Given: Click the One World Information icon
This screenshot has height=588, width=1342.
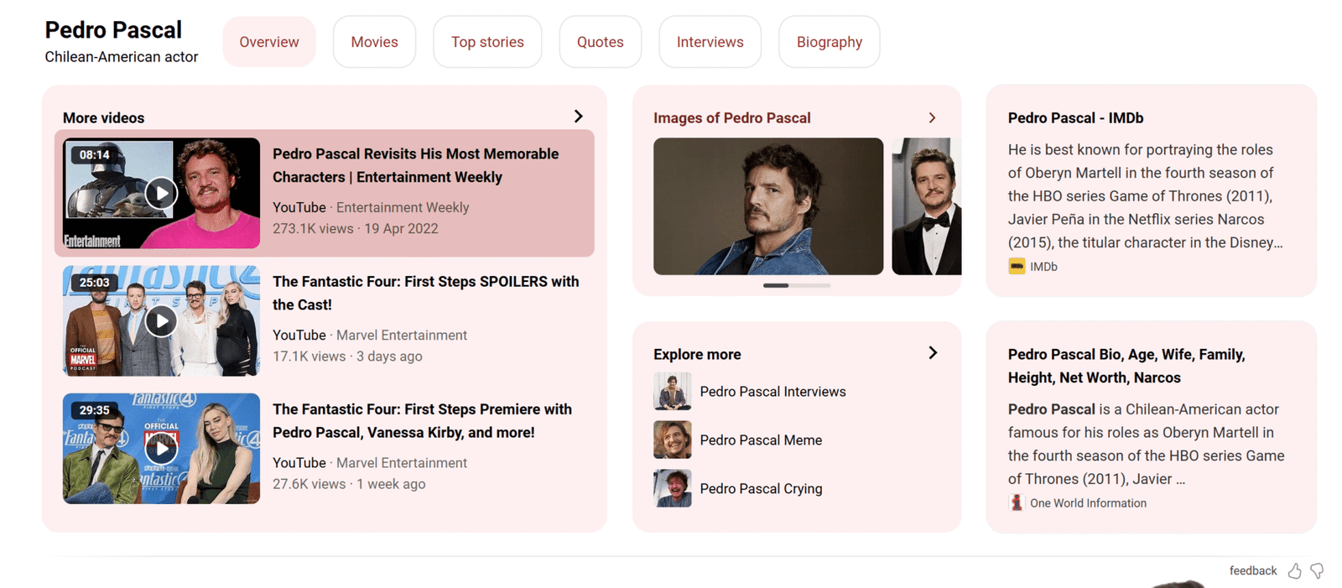Looking at the screenshot, I should (1017, 503).
